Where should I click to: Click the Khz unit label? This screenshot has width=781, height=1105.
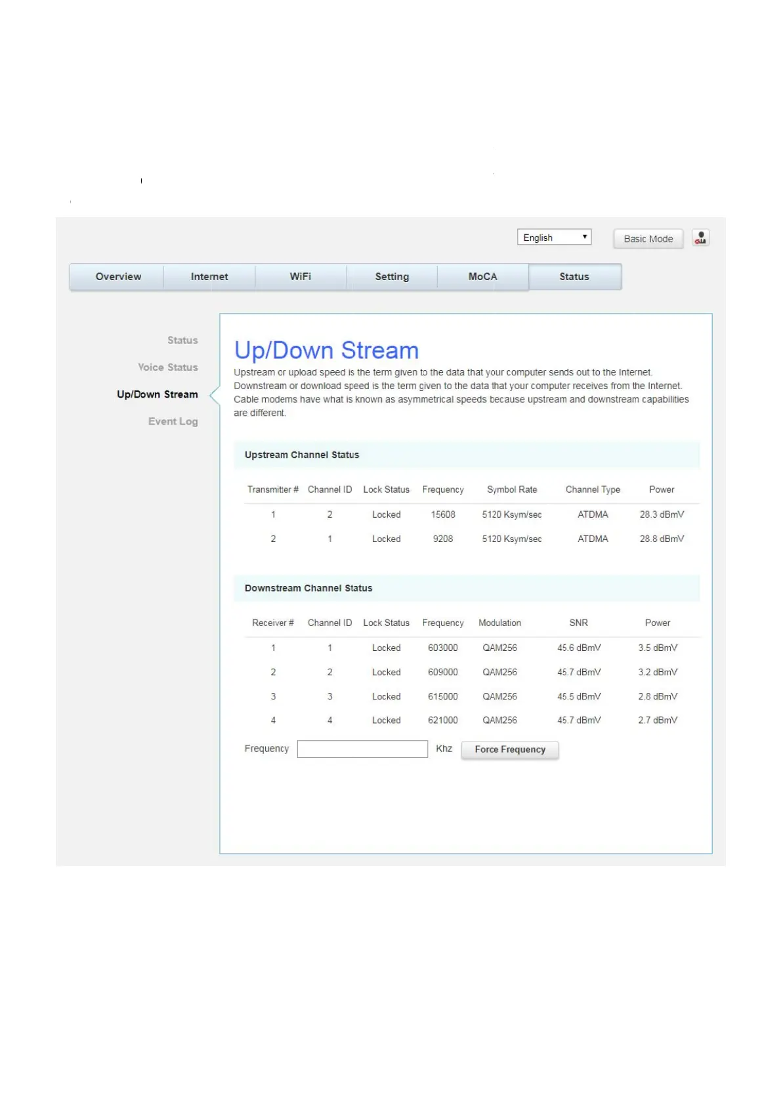pos(444,749)
